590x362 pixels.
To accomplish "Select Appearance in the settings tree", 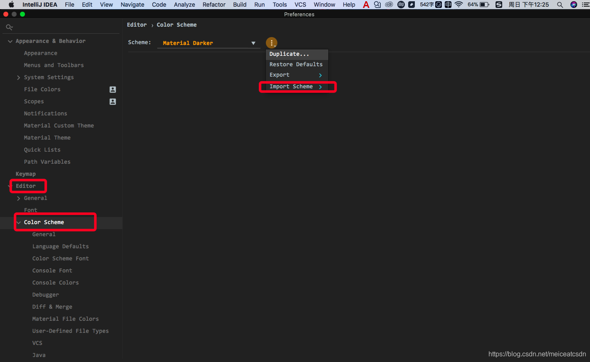I will point(41,53).
